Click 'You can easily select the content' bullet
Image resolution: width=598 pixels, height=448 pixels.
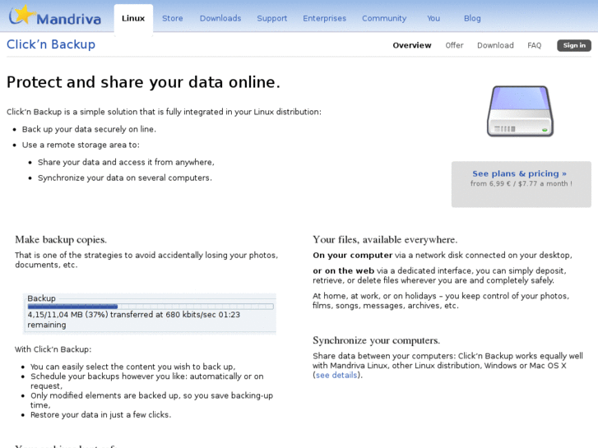(132, 367)
